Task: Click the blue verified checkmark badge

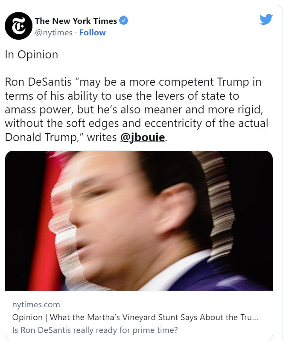Action: 124,20
